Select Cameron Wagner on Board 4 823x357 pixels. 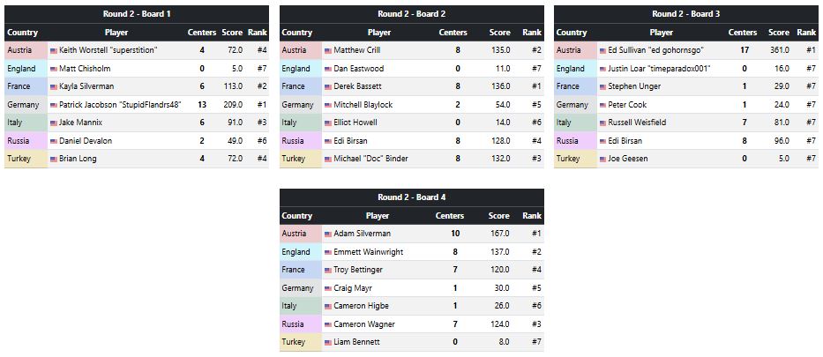[364, 324]
